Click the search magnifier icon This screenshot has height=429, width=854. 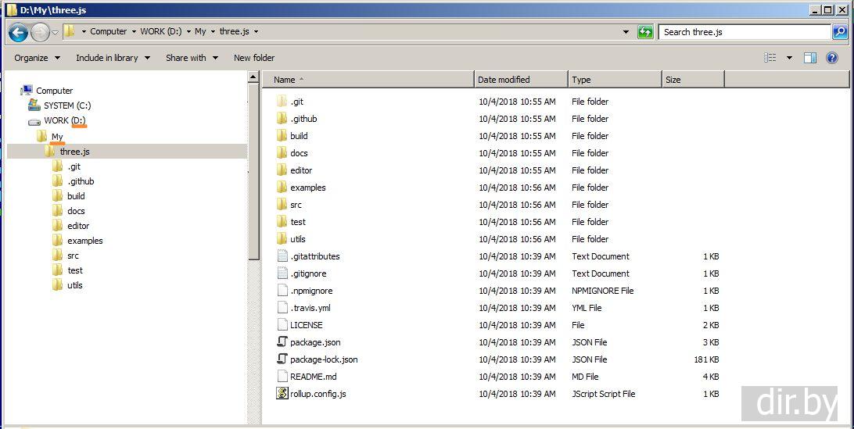[839, 32]
